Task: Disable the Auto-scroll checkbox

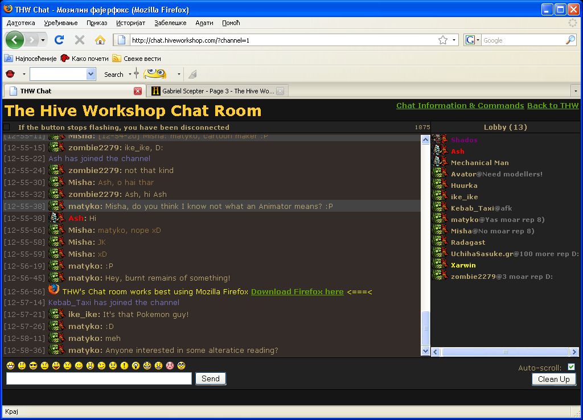Action: pos(572,367)
